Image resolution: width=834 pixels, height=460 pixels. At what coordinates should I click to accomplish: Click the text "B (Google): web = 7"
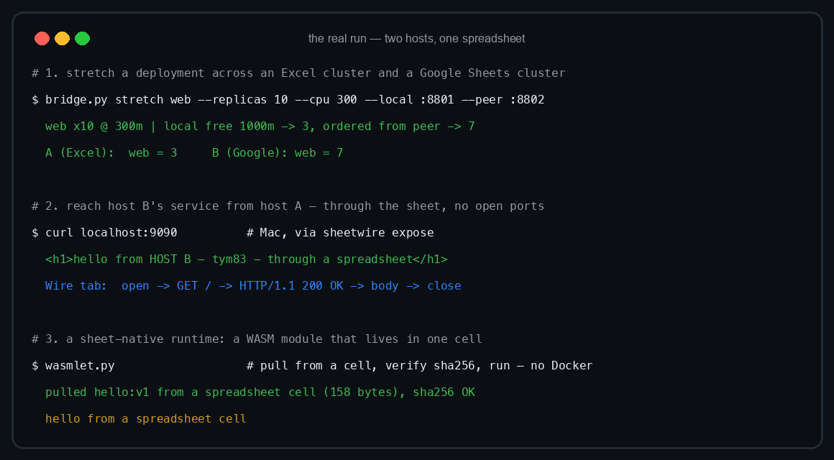point(278,152)
